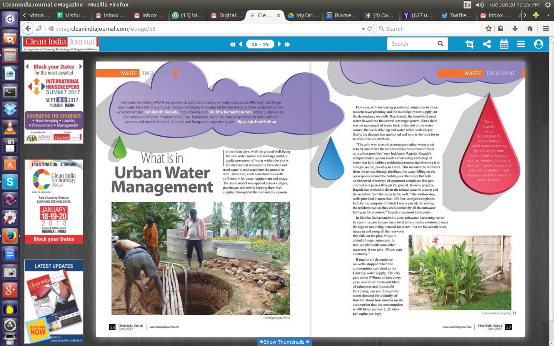Viewport: 554px width, 346px height.
Task: Click Block your Dates red button
Action: tap(54, 239)
